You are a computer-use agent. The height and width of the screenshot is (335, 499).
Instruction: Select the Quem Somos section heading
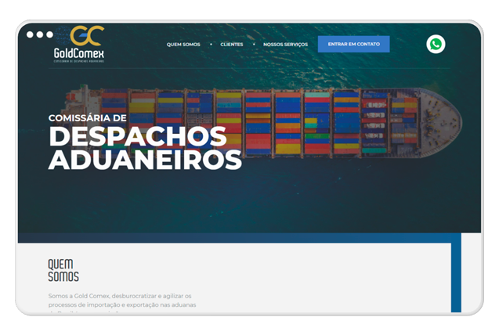point(63,270)
